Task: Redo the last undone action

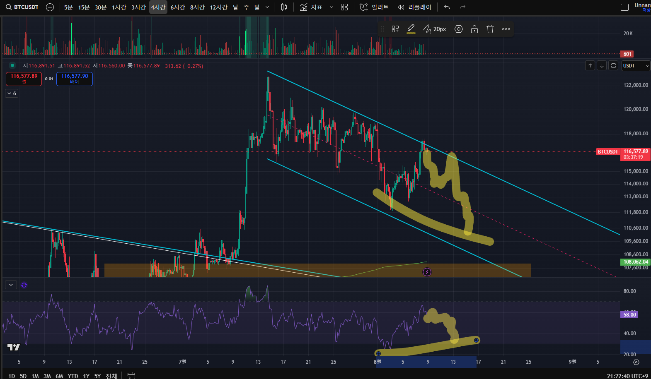Action: click(463, 7)
